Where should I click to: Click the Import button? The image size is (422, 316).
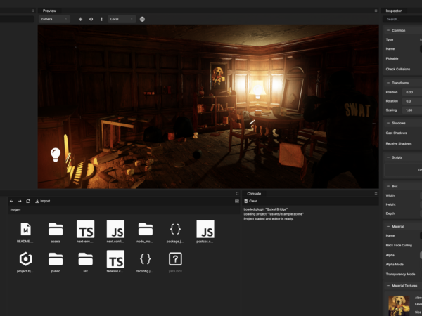tap(42, 201)
